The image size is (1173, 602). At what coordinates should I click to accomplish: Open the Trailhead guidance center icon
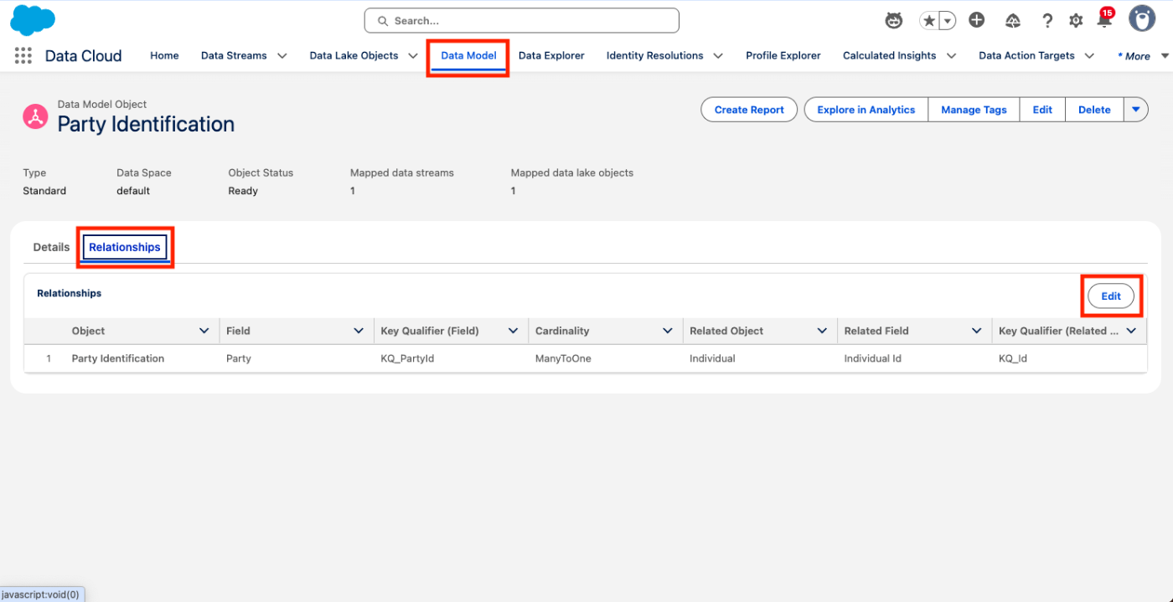(1013, 21)
